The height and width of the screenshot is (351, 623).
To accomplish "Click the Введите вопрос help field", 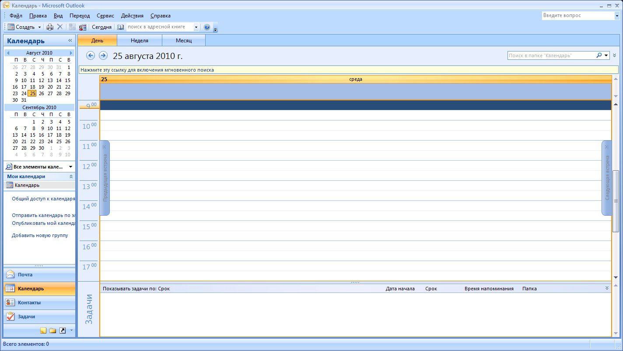I will 578,16.
